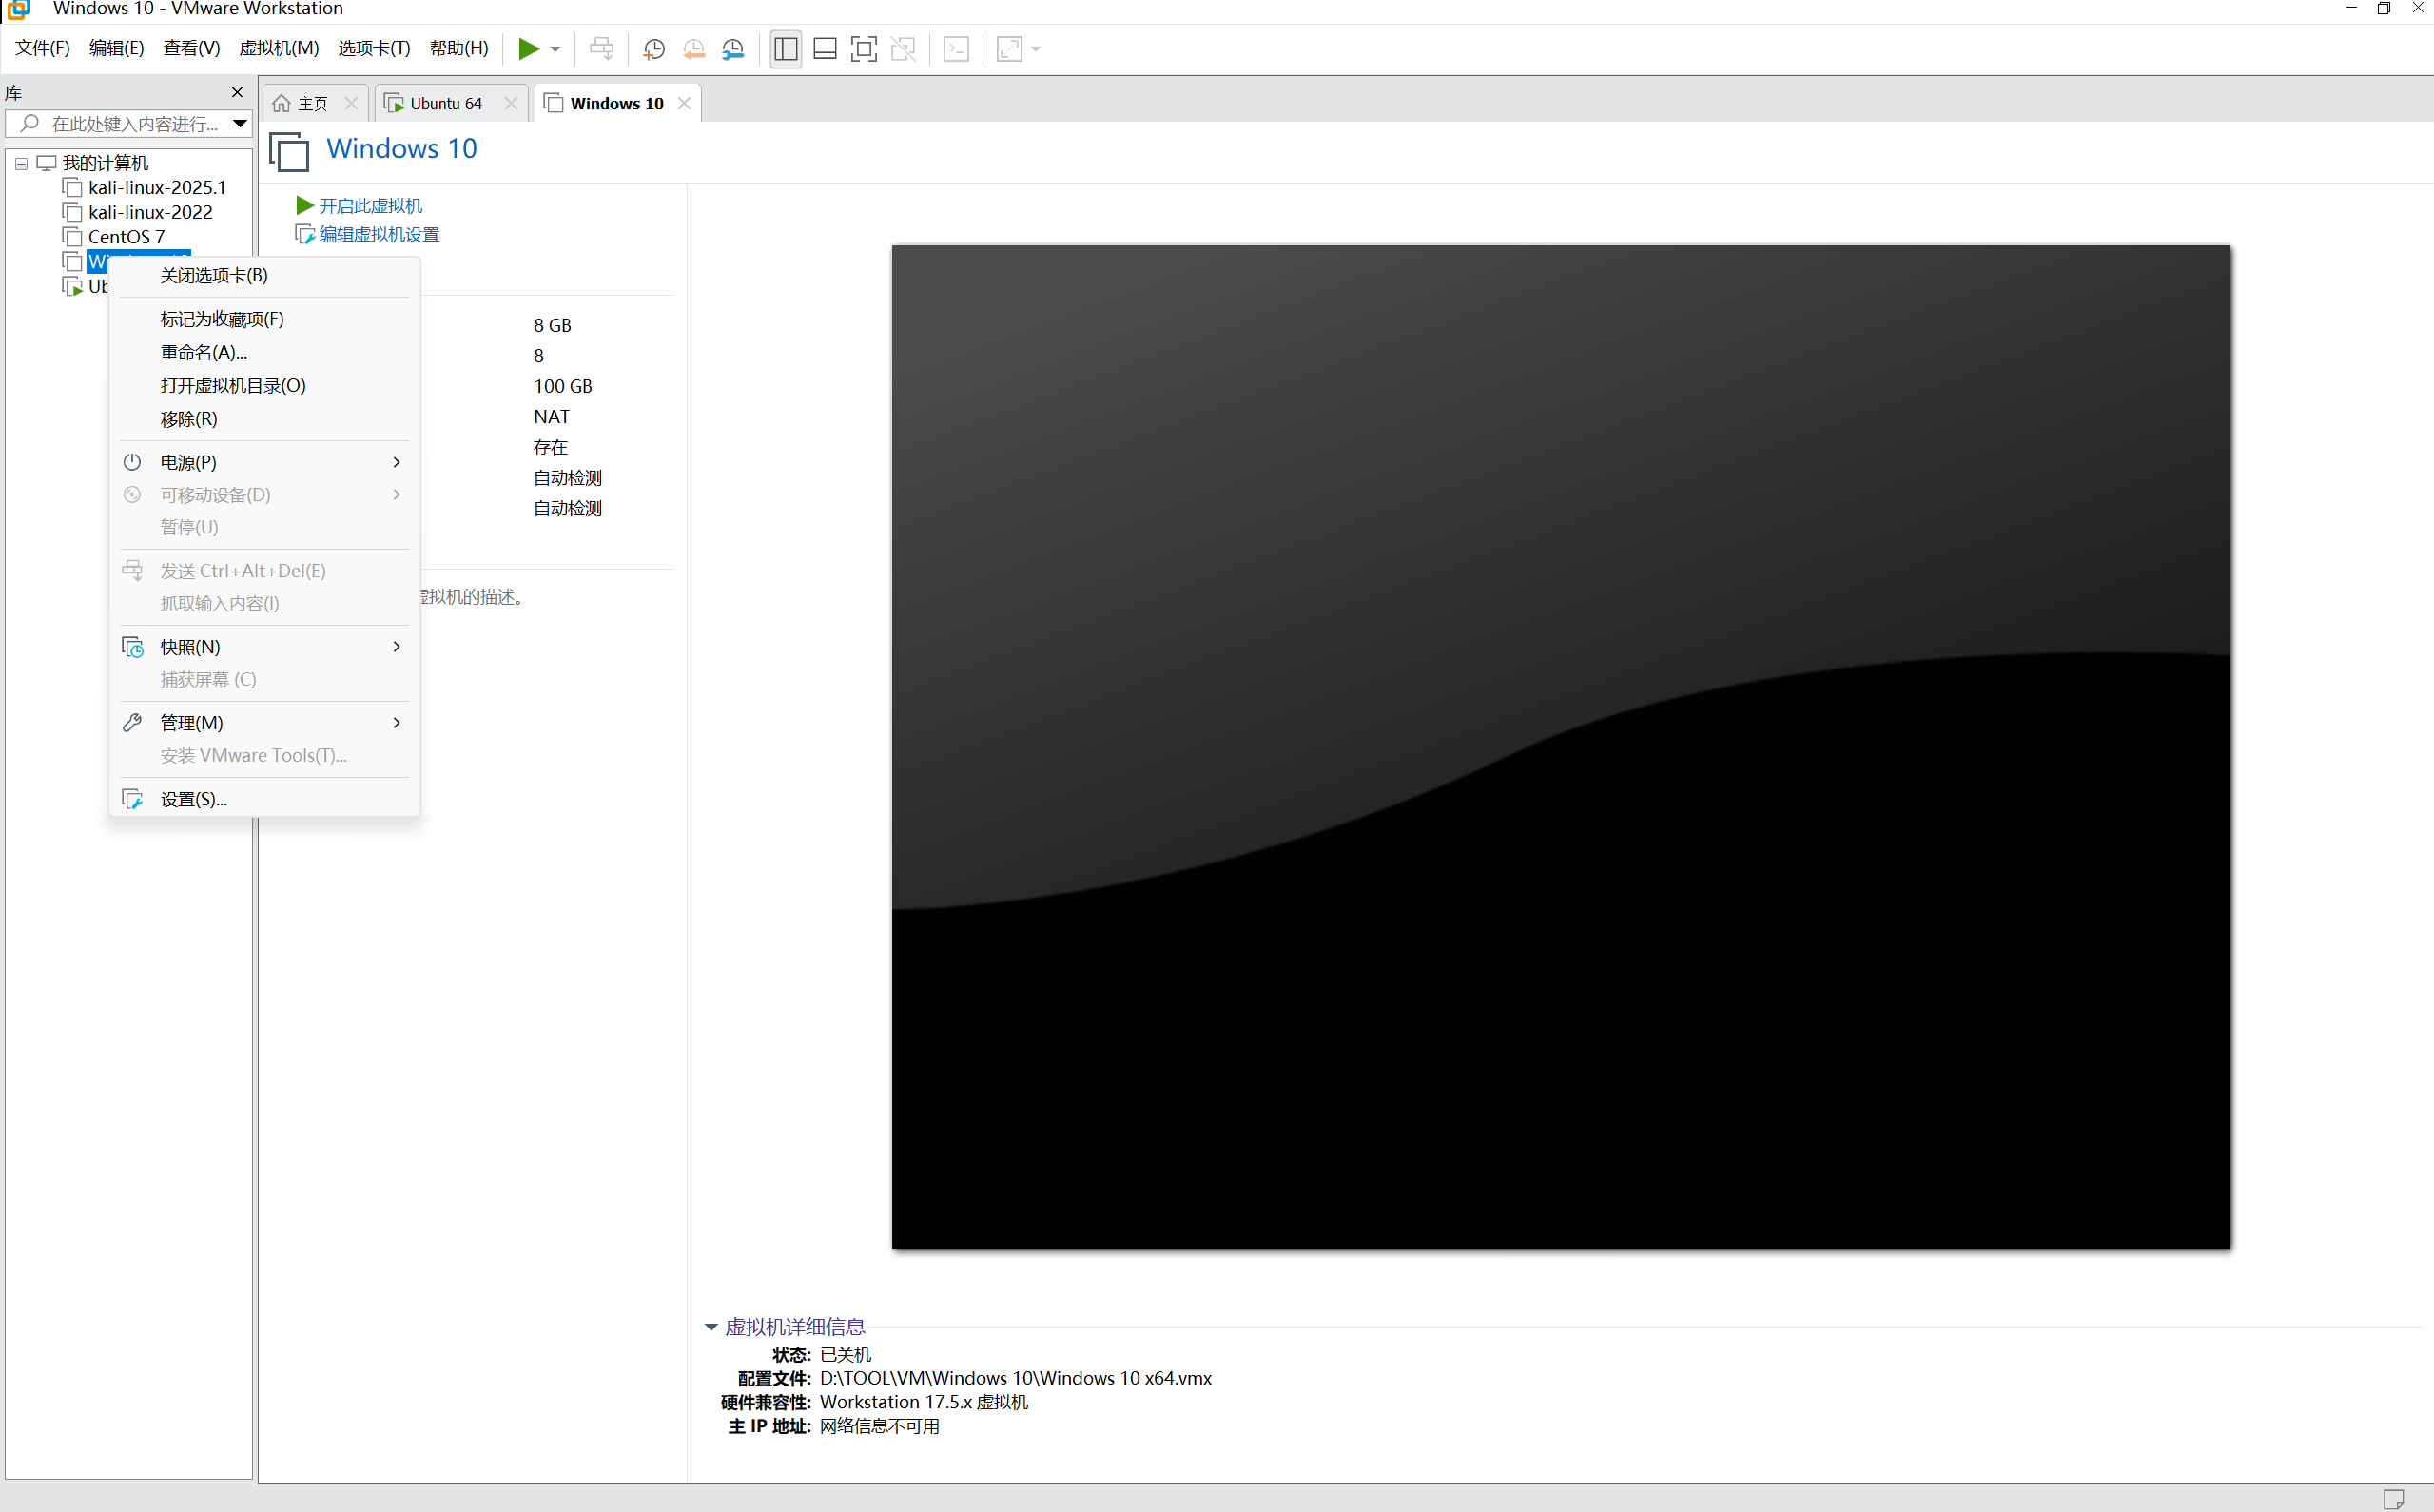Screen dimensions: 2434x1512
Task: Click the library search input field
Action: 130,124
